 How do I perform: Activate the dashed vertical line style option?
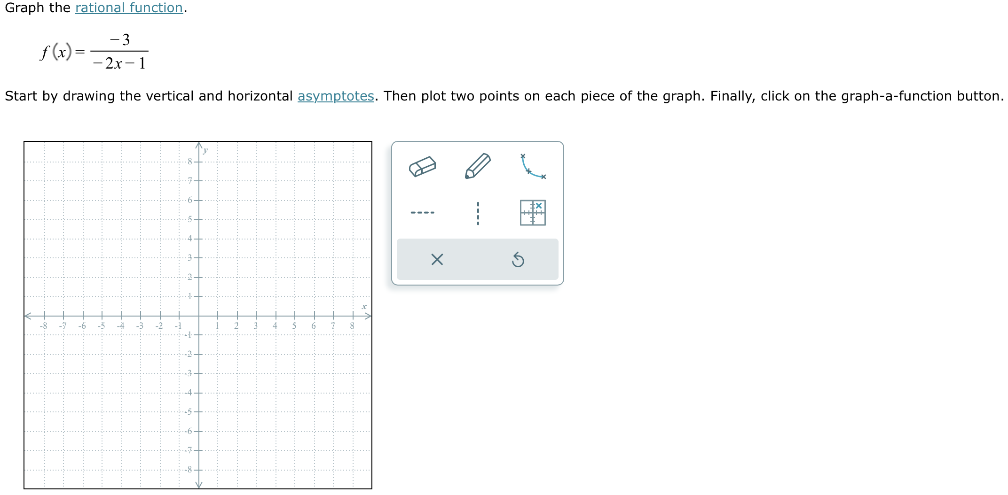[477, 212]
